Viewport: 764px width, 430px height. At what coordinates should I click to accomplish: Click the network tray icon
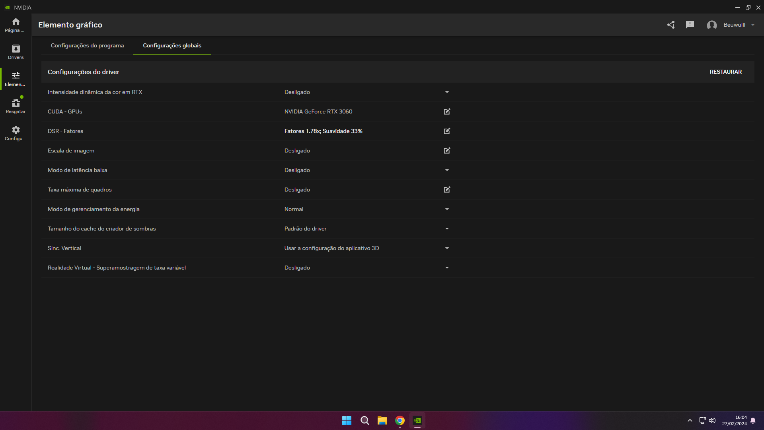coord(702,420)
